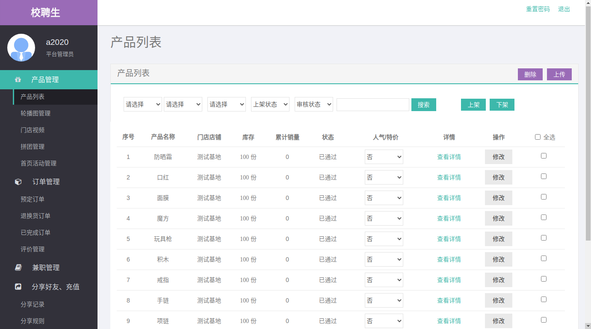Click the a2020 user avatar image
Screen dimensions: 591x329
click(21, 47)
